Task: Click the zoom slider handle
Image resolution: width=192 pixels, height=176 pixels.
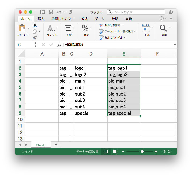Action: (x=142, y=152)
